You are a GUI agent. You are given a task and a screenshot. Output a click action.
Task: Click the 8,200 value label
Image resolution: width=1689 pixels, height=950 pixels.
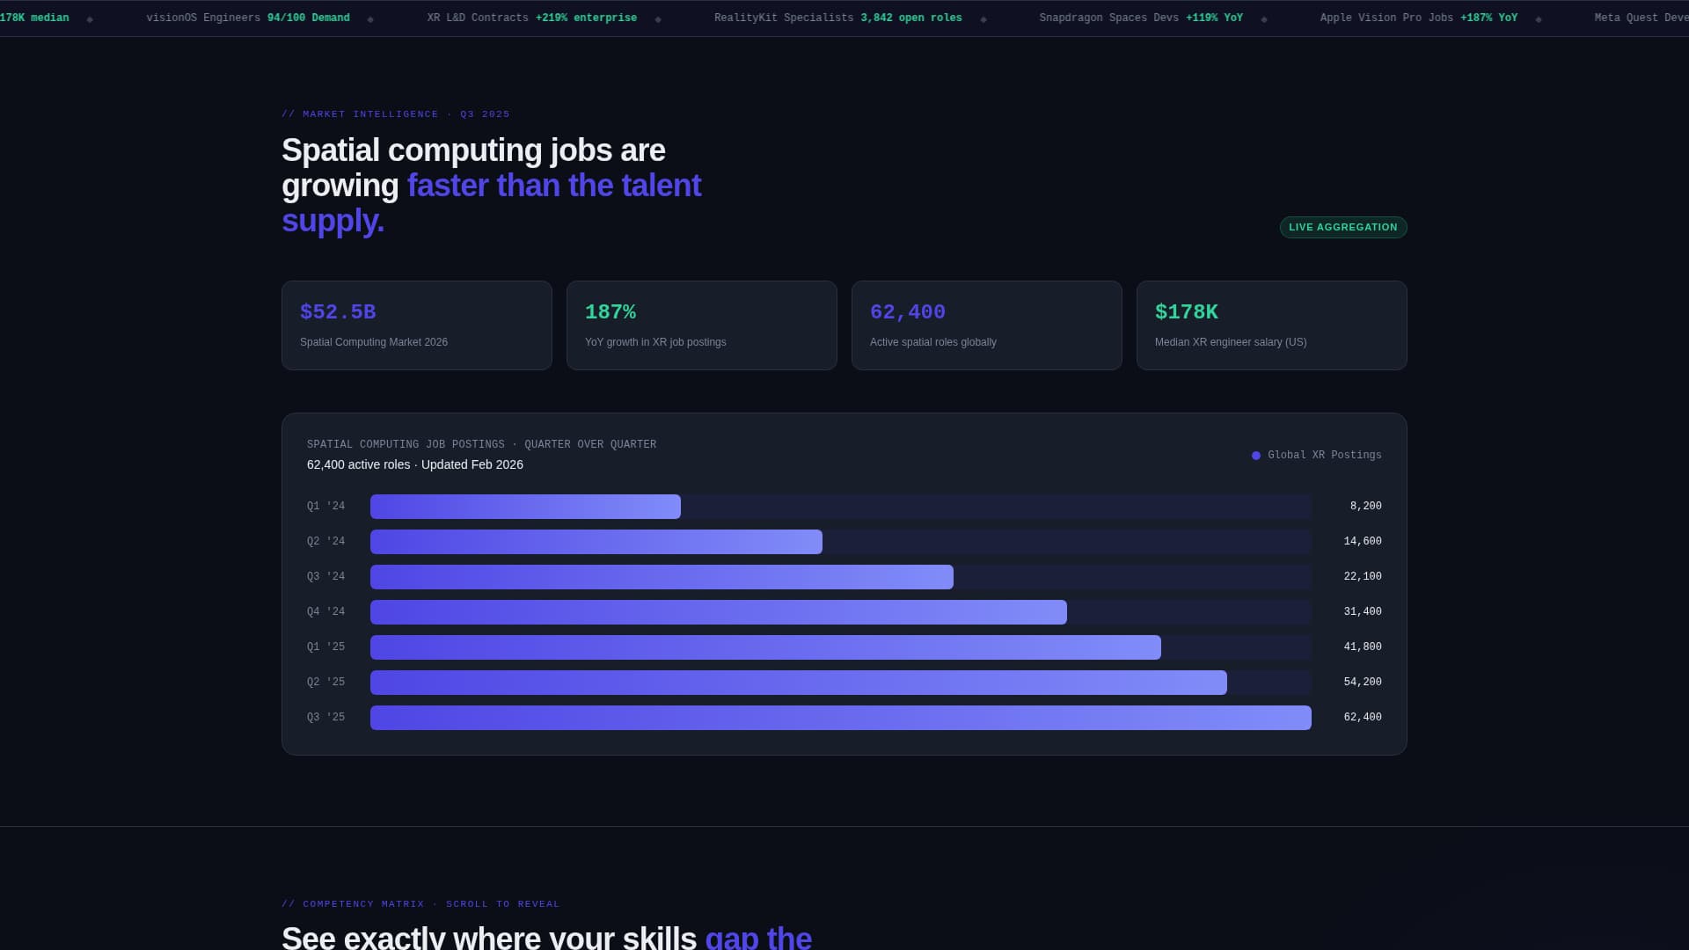[x=1366, y=506]
